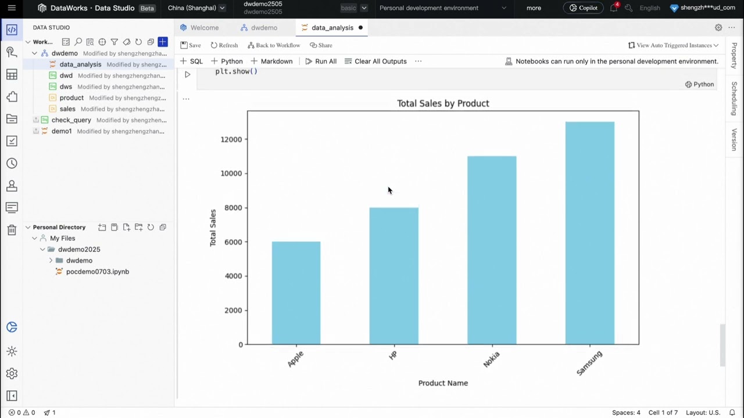This screenshot has height=418, width=744.
Task: Click Clear All Outputs
Action: pos(375,61)
